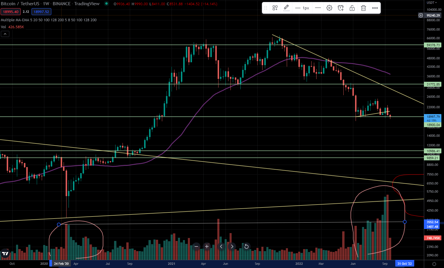
Task: Click the 3552.54 blue price label
Action: (432, 222)
